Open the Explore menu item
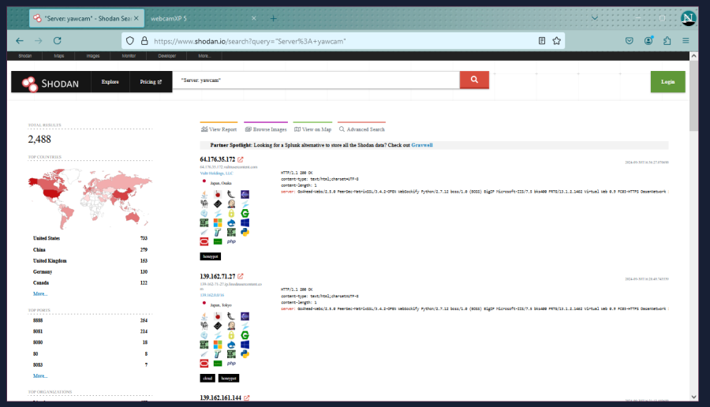Image resolution: width=710 pixels, height=407 pixels. [110, 82]
